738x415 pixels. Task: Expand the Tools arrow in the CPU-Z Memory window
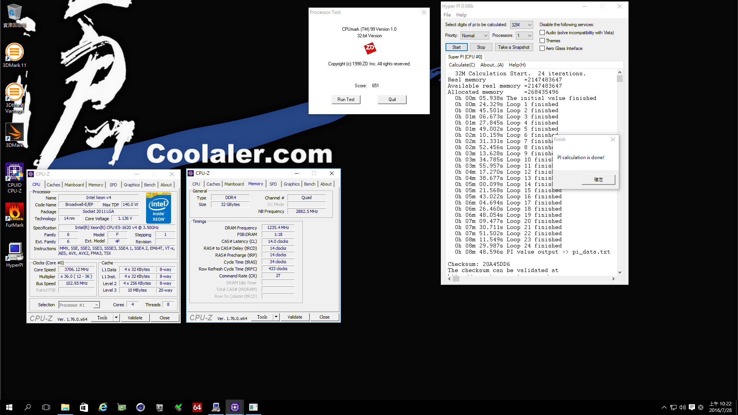[x=276, y=317]
